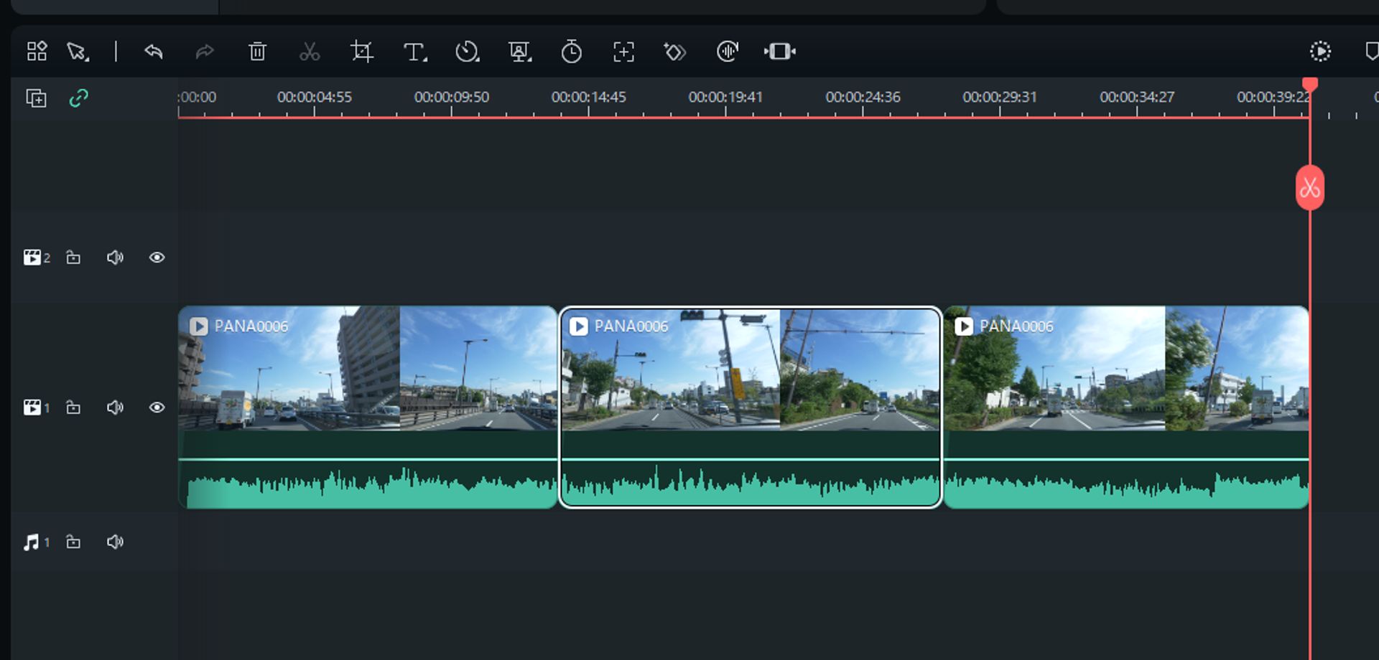Open the select tool dropdown arrow
1379x660 pixels.
pos(88,59)
